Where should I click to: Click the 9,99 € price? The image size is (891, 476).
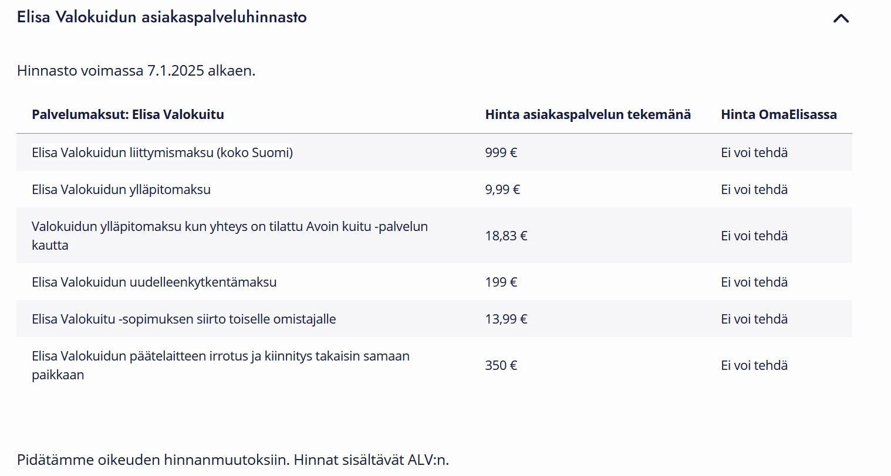tap(502, 189)
